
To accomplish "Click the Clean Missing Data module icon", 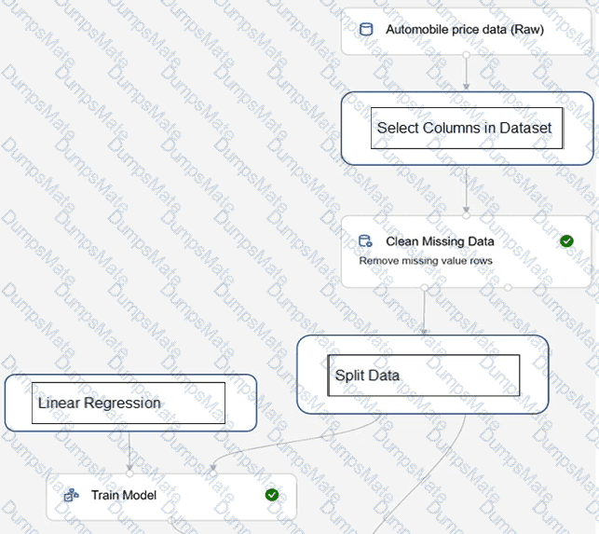I will [366, 241].
